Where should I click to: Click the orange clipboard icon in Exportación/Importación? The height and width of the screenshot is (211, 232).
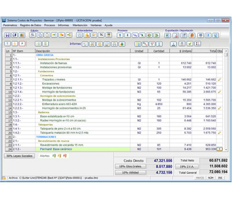click(192, 35)
